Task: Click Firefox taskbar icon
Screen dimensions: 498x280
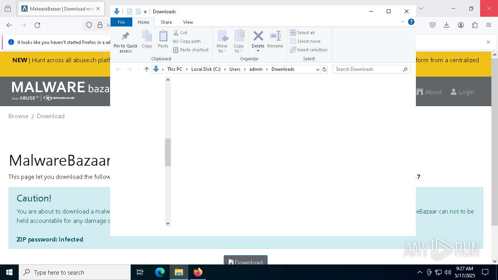Action: pyautogui.click(x=198, y=272)
